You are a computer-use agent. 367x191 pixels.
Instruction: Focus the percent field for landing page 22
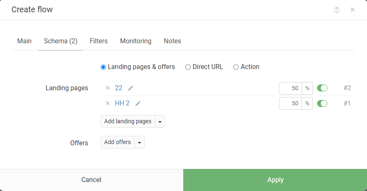(290, 88)
